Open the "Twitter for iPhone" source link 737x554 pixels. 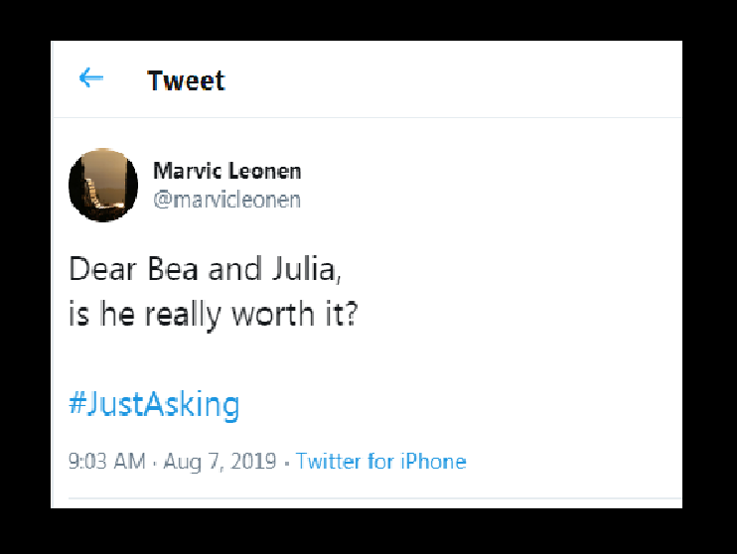pos(380,461)
